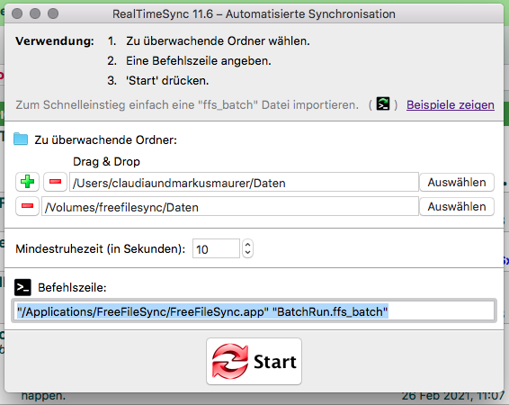509x405 pixels.
Task: Click Auswählen for the Users Daten folder
Action: 457,182
